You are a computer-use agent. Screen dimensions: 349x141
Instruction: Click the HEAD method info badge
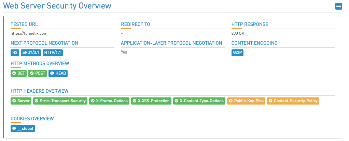[x=58, y=73]
